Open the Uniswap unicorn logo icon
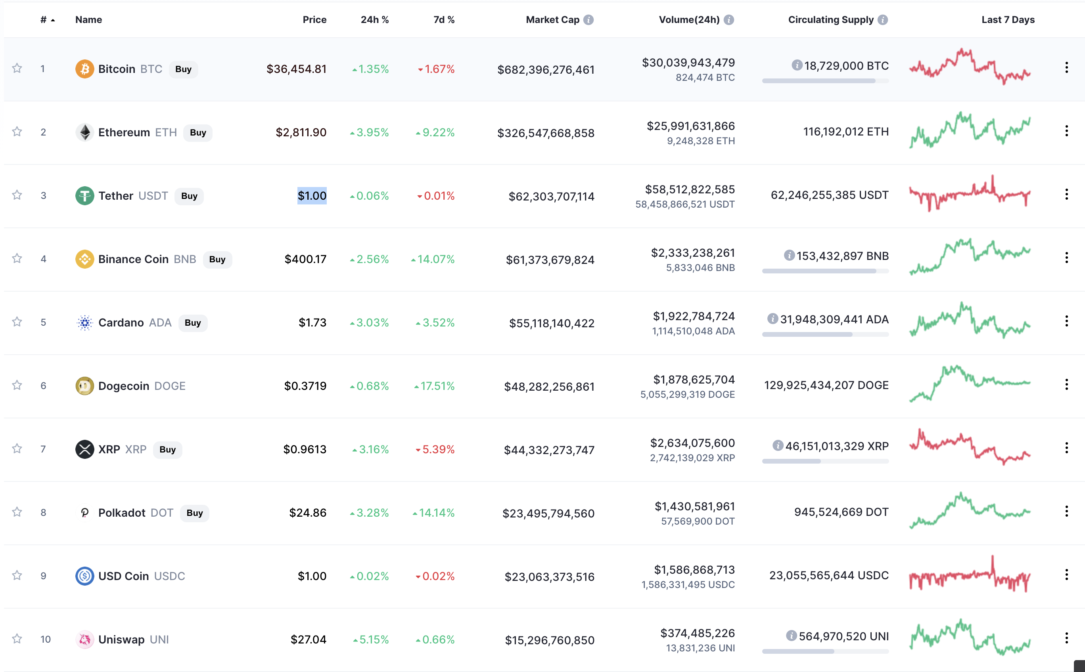1085x672 pixels. point(84,640)
